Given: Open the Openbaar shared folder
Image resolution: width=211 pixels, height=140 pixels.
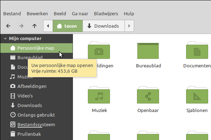Looking at the screenshot, I should point(148,95).
